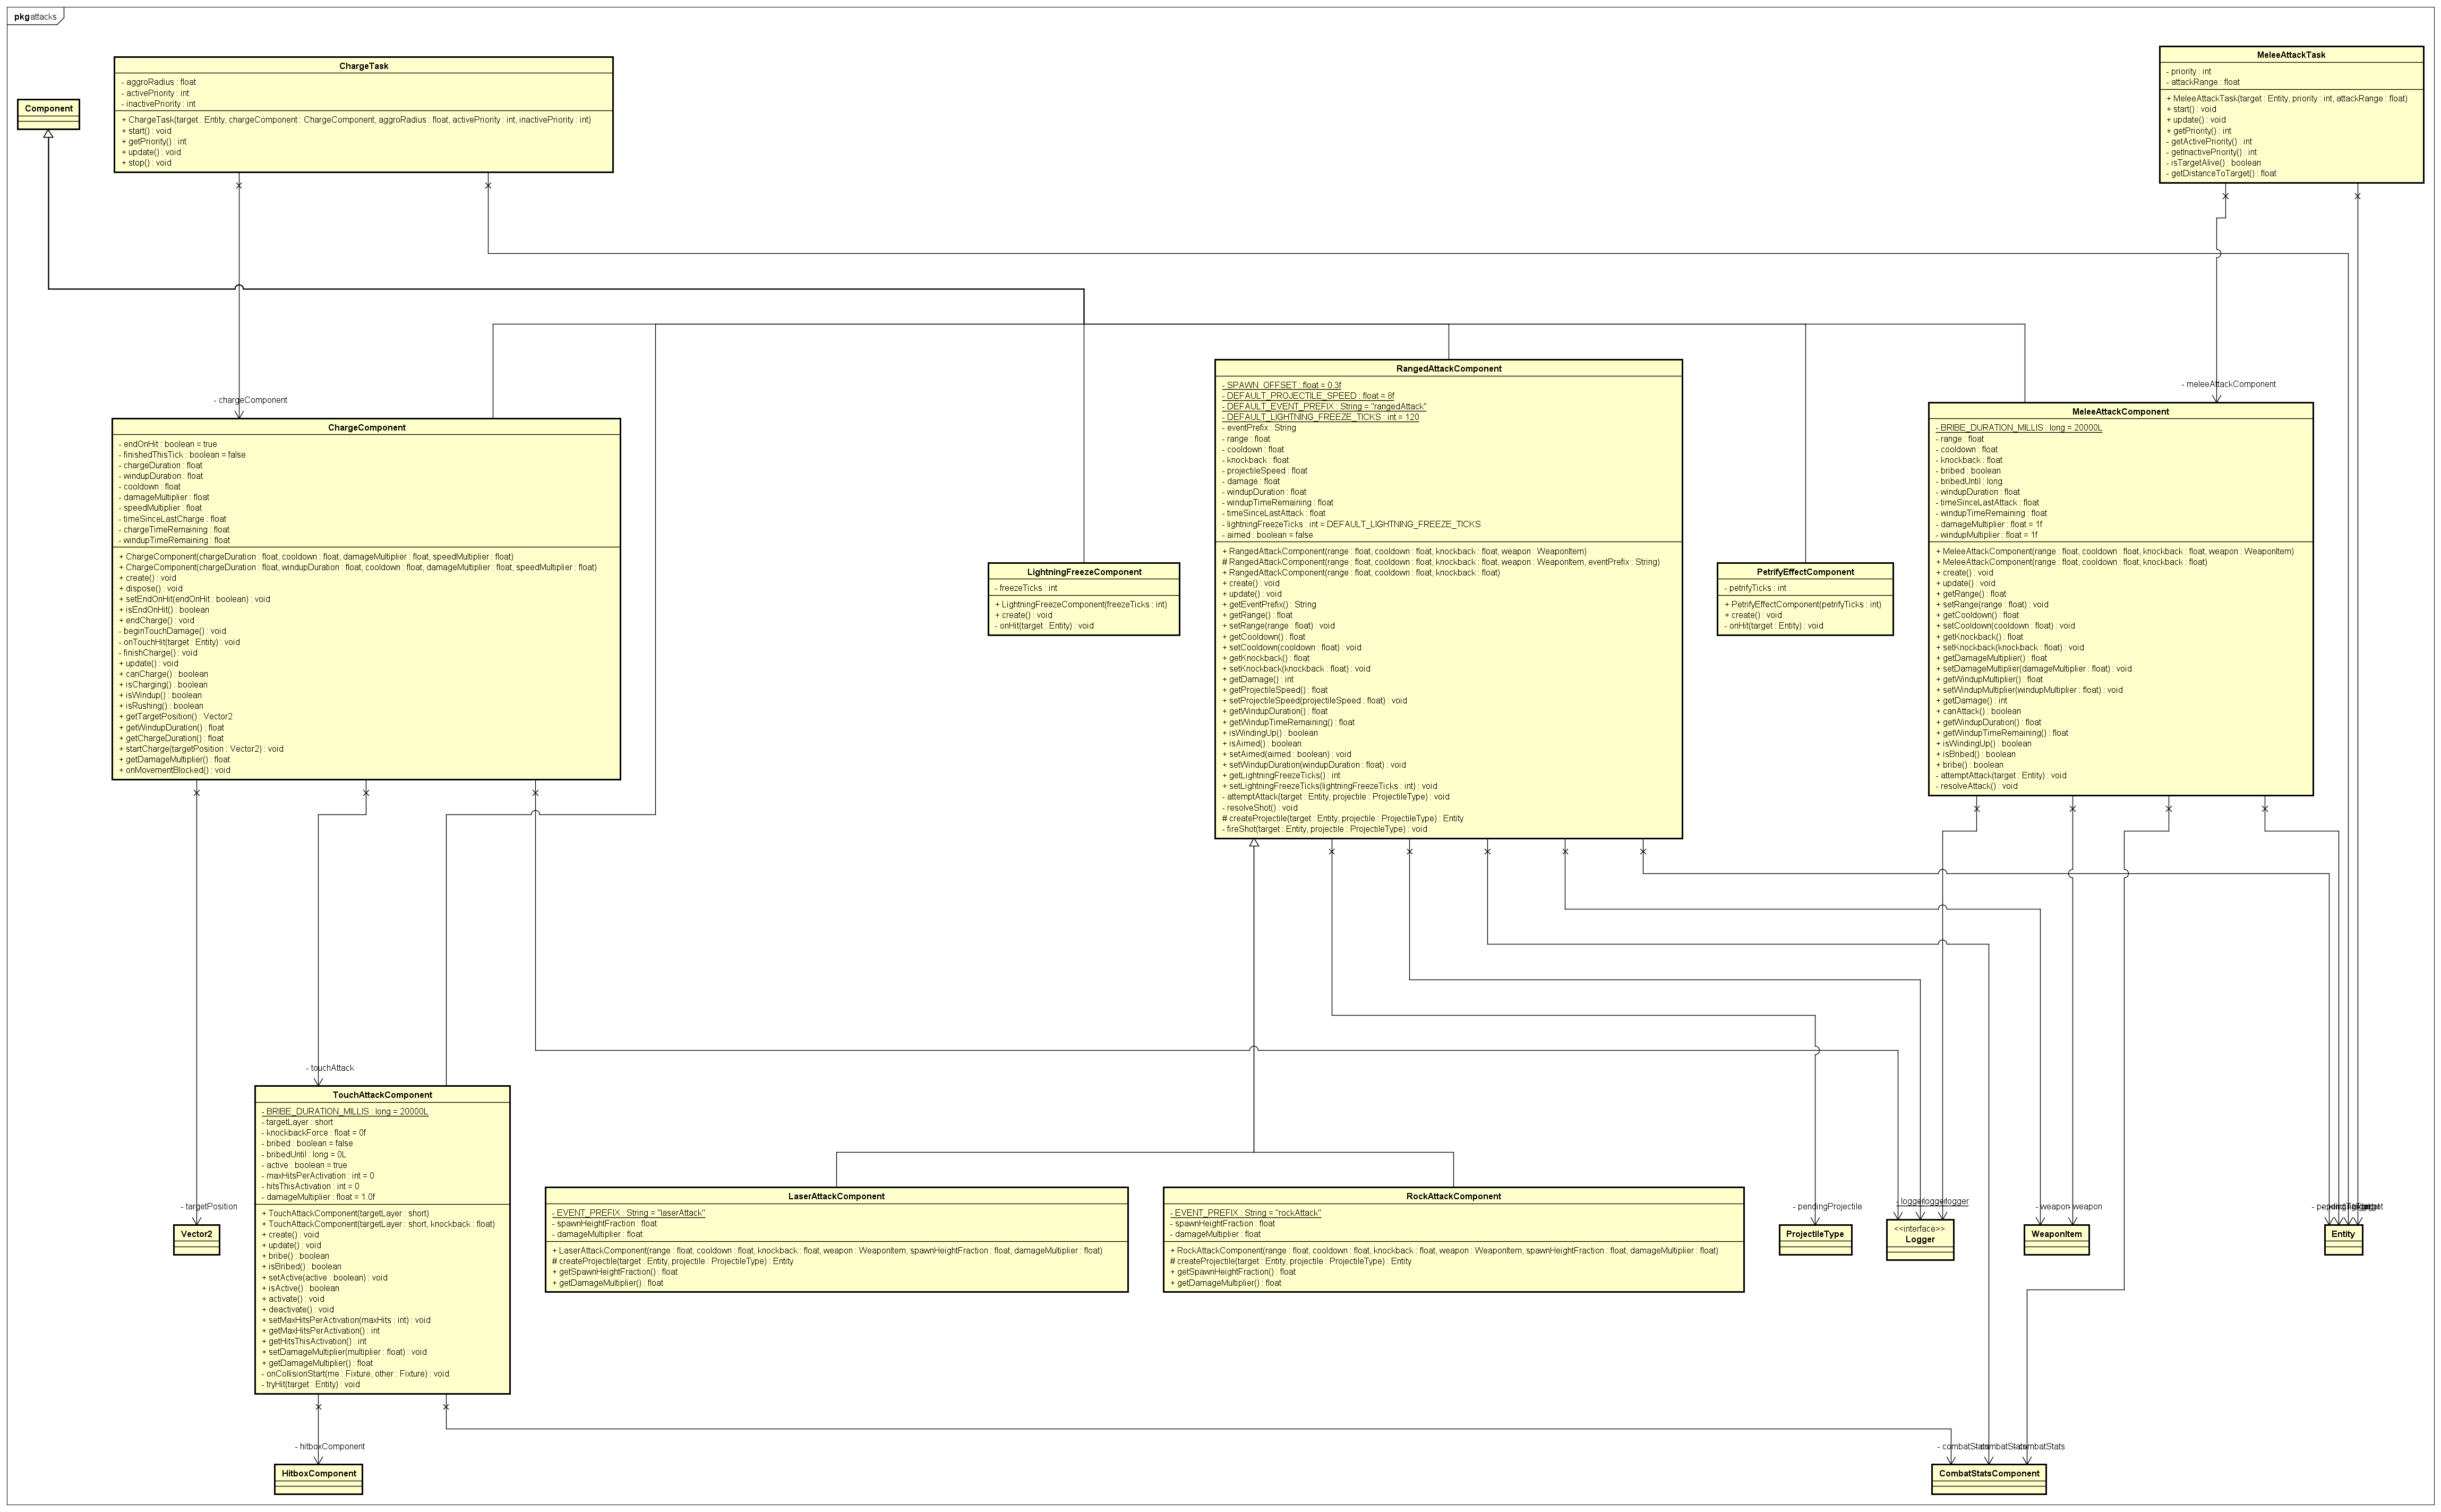This screenshot has height=1512, width=2441.
Task: Select the Logger interface box
Action: point(1919,1240)
